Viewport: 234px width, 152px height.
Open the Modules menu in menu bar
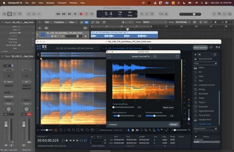click(50, 3)
